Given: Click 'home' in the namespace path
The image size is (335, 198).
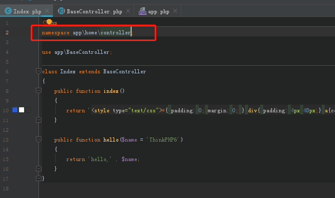Looking at the screenshot, I should [x=91, y=32].
